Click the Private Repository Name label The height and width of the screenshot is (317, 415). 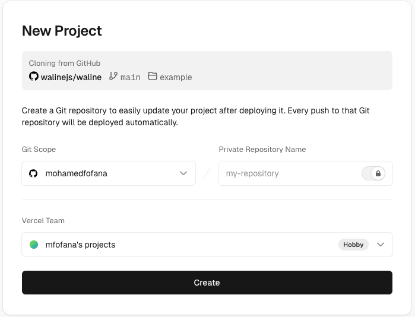click(x=262, y=150)
